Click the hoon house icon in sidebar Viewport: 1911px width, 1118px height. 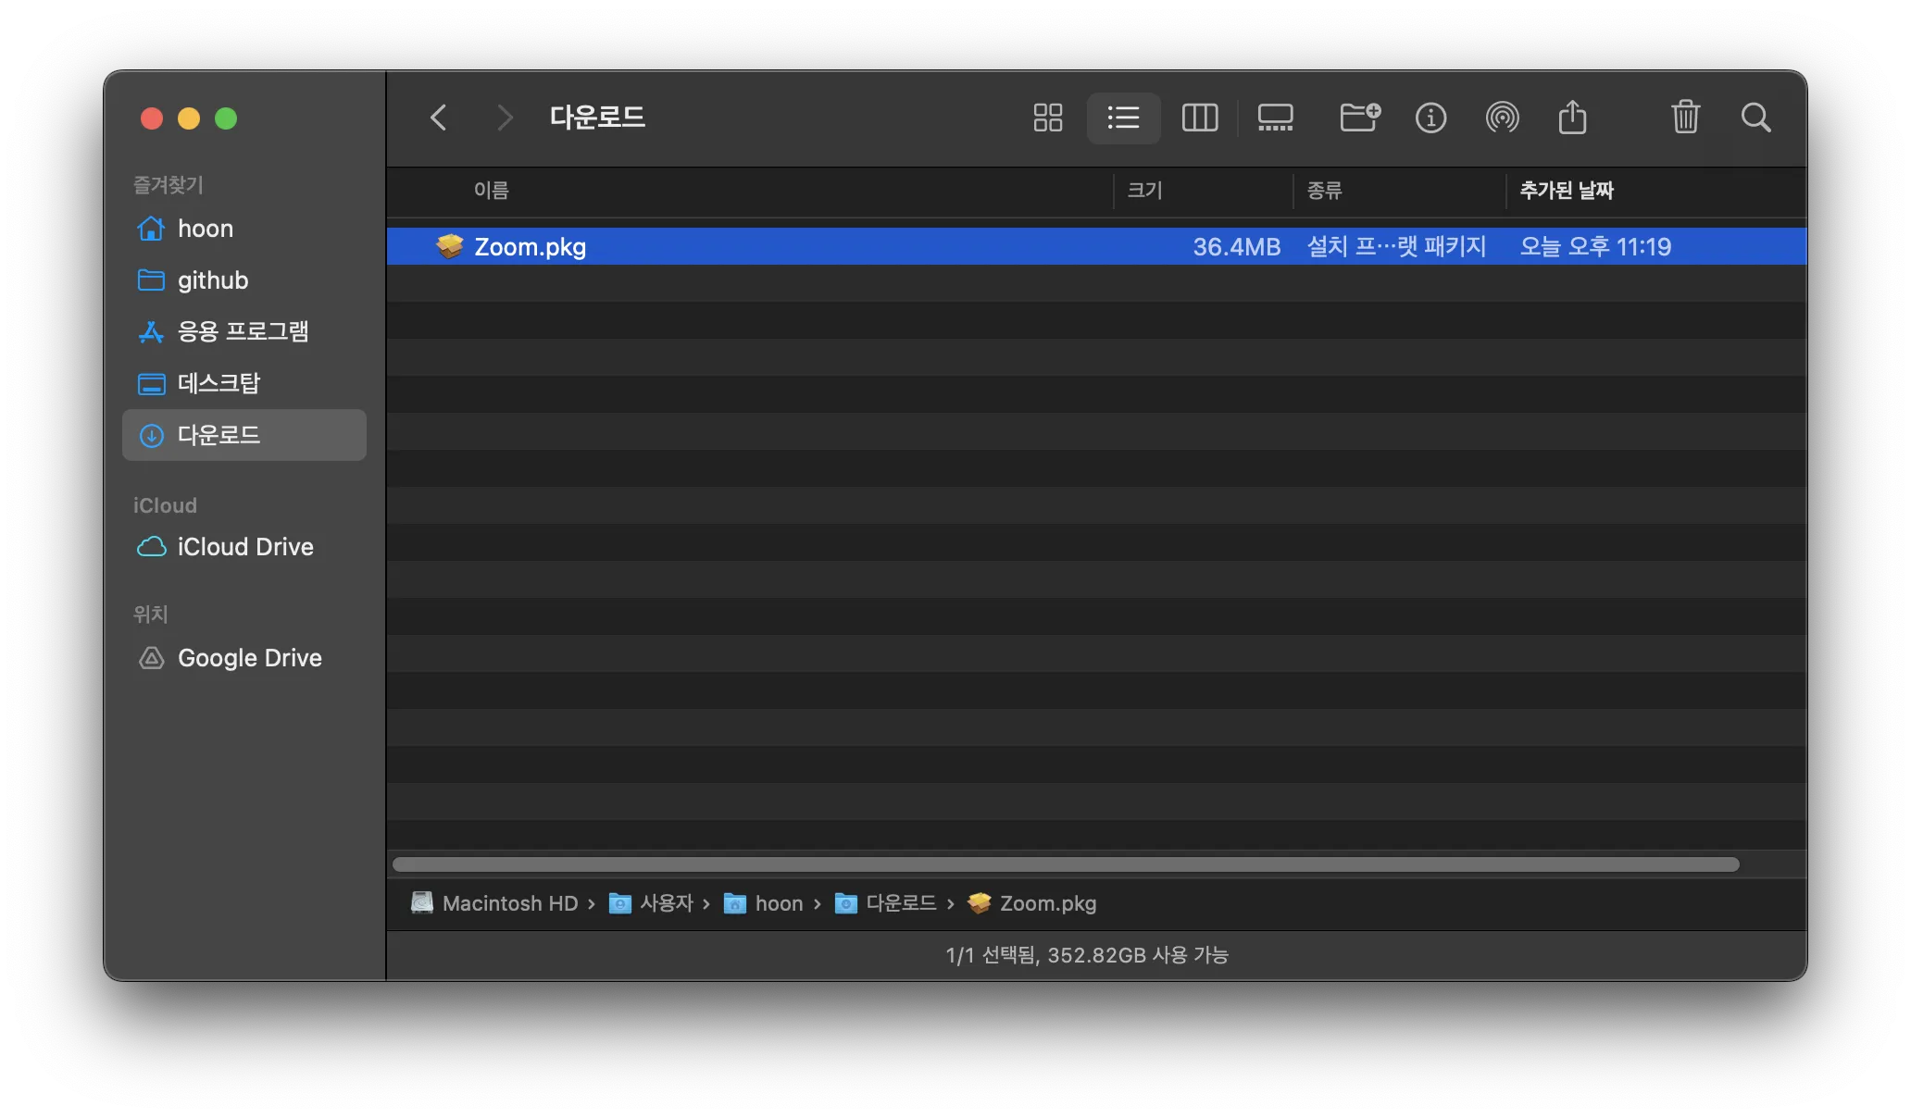(151, 229)
